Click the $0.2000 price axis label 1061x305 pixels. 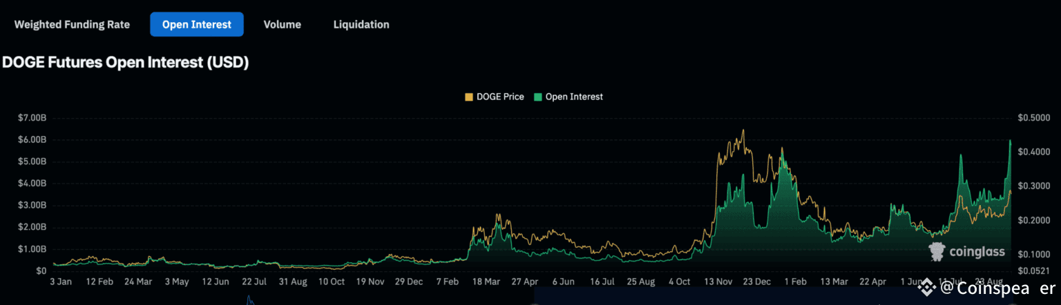point(1035,220)
